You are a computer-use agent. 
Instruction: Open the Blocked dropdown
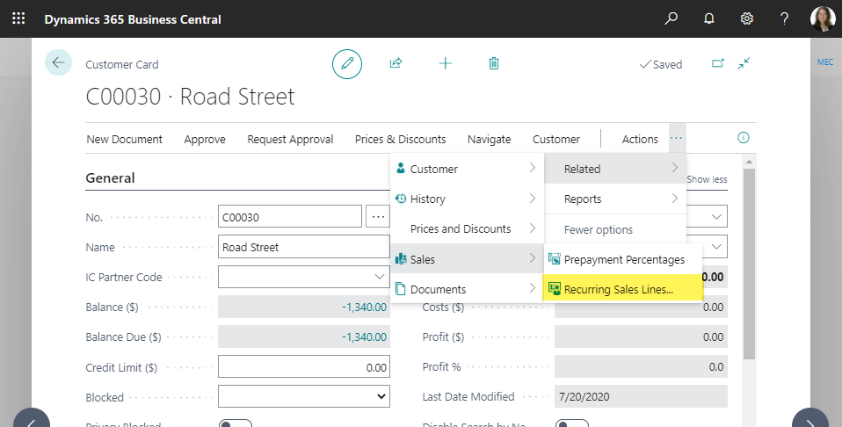(x=303, y=397)
